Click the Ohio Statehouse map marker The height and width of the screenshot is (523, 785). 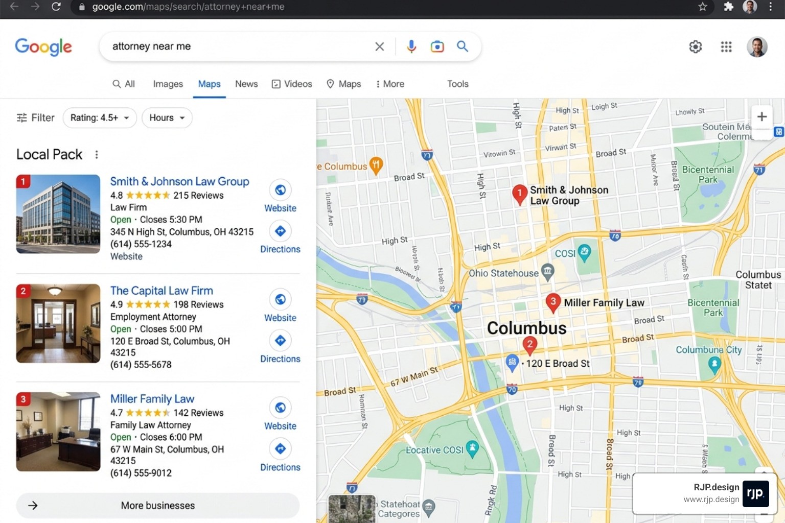tap(547, 272)
